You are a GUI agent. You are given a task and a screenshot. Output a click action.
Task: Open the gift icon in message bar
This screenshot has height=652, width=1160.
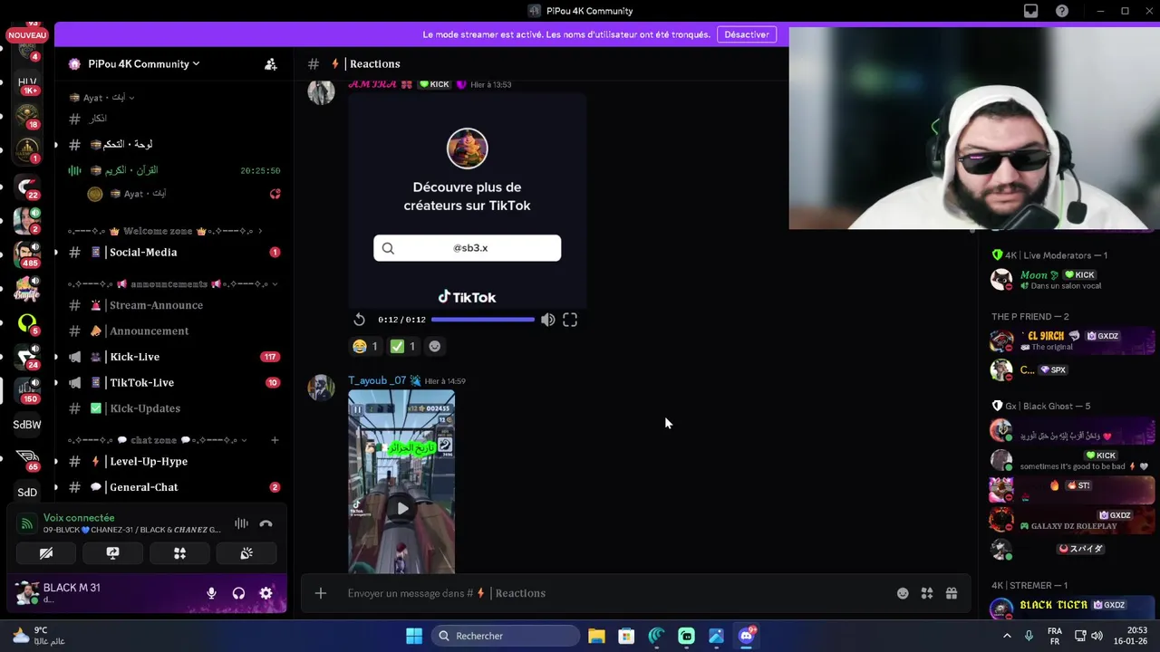[952, 593]
